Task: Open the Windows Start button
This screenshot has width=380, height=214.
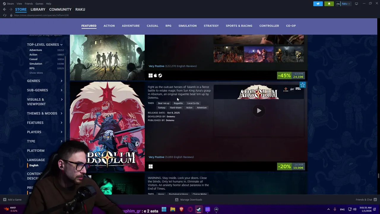Action: pos(164,209)
